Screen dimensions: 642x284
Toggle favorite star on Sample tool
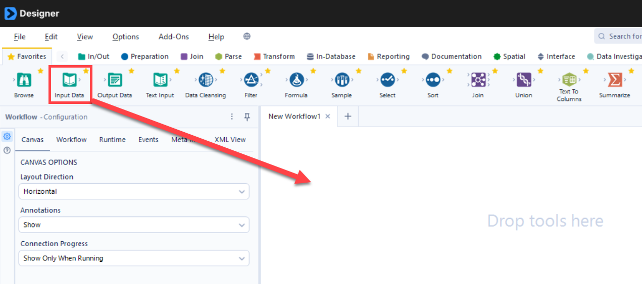point(359,71)
